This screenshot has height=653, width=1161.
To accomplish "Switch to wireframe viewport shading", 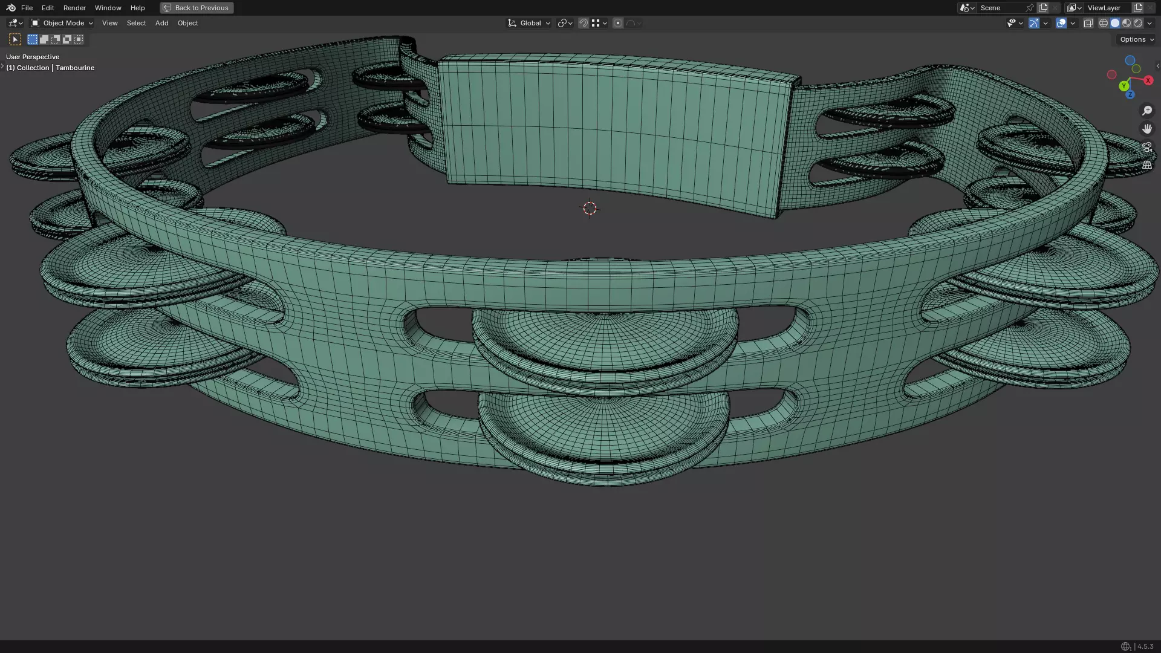I will tap(1103, 23).
